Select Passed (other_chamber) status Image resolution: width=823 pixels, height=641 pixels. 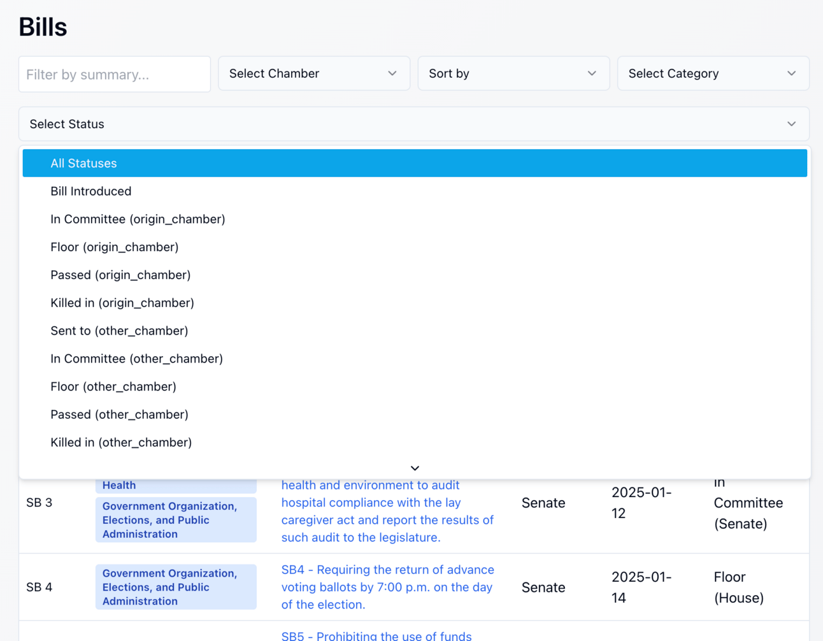pyautogui.click(x=415, y=415)
